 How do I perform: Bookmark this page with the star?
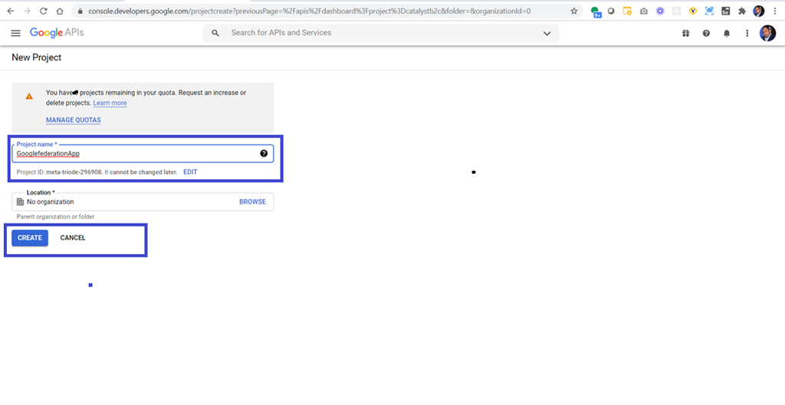point(573,11)
